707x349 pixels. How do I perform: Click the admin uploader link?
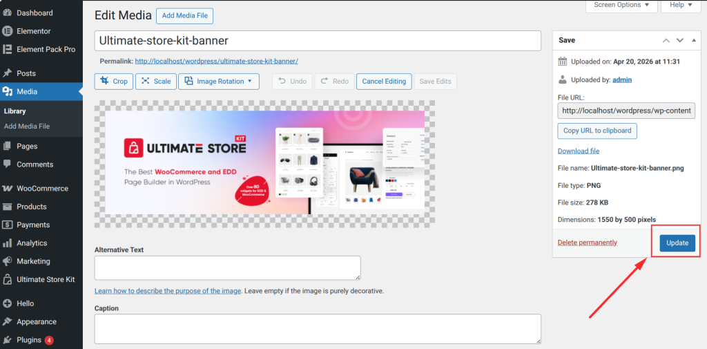point(622,80)
